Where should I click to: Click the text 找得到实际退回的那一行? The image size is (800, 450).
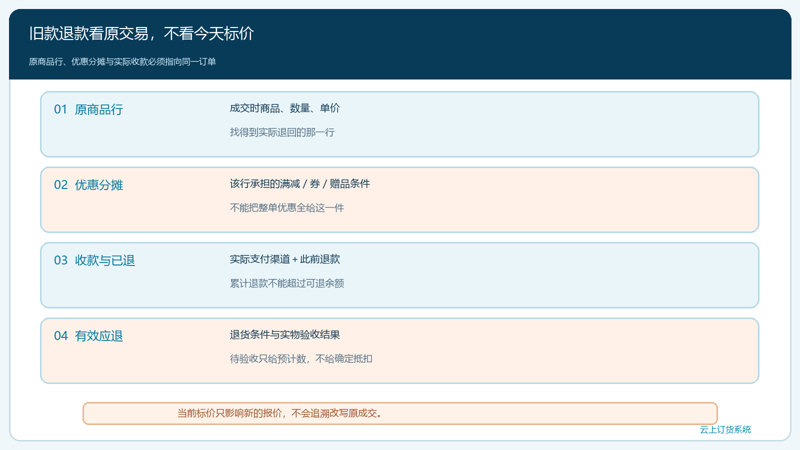(282, 132)
